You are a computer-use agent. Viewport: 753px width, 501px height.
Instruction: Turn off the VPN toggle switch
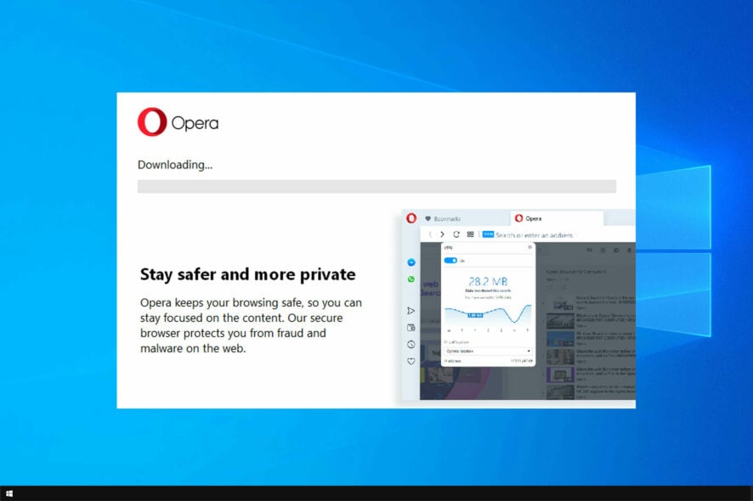450,261
